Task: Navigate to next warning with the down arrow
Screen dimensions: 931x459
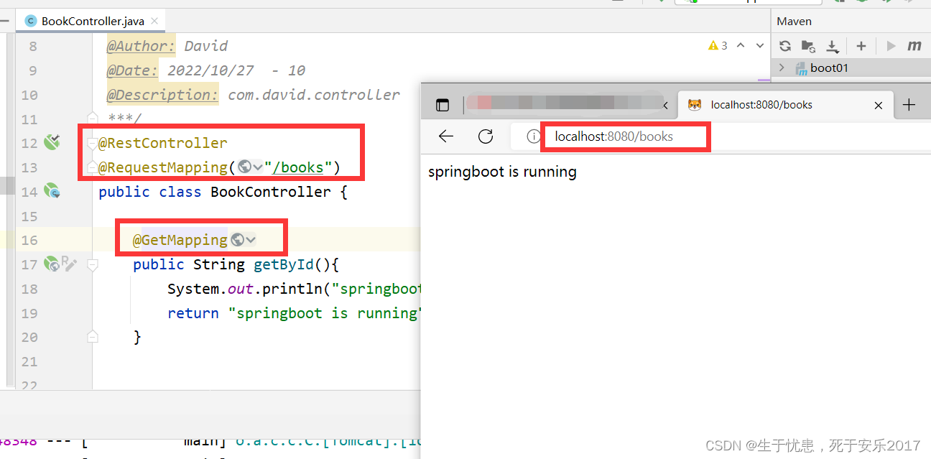Action: click(759, 45)
